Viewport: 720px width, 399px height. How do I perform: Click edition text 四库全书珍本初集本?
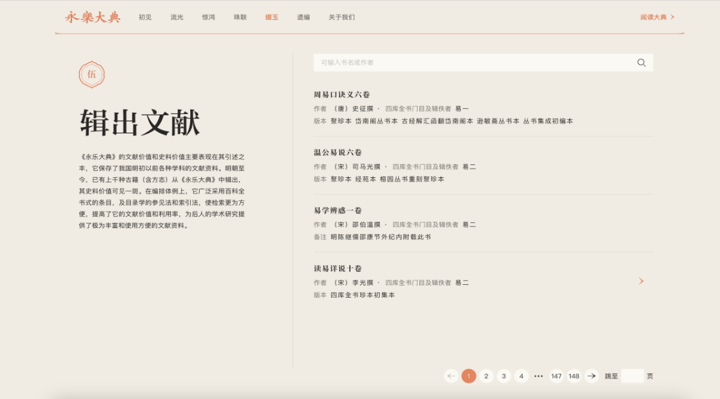tap(363, 295)
